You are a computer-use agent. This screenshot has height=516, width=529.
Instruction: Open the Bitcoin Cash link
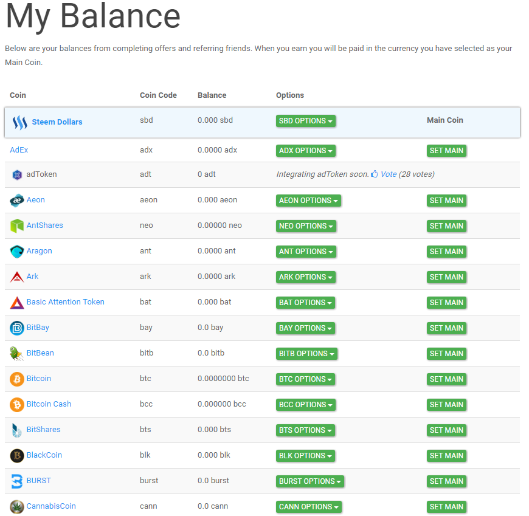49,404
